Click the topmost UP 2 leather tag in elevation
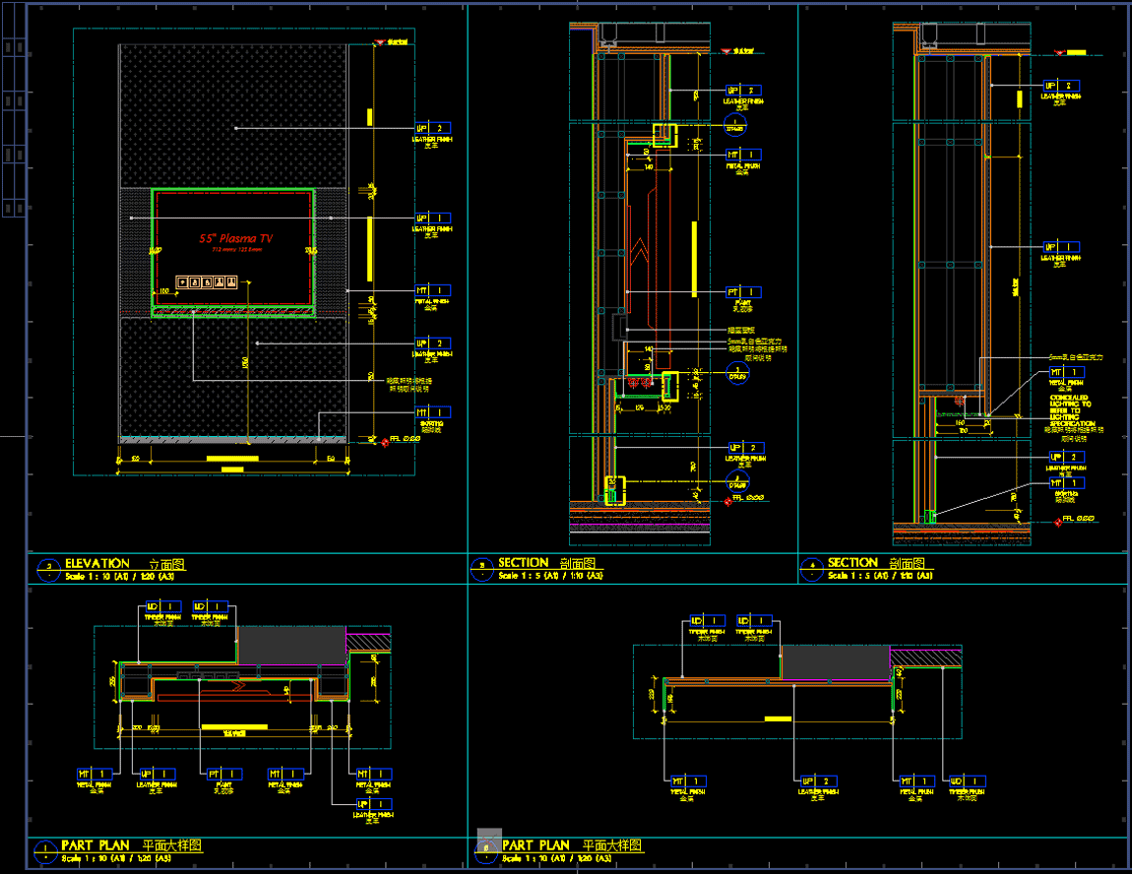The image size is (1132, 874). point(432,129)
